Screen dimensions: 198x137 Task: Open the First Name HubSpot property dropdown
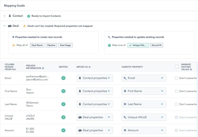(x=144, y=91)
